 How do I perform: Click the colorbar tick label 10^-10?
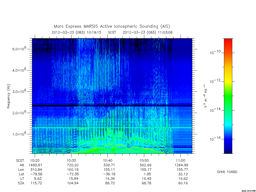click(215, 52)
